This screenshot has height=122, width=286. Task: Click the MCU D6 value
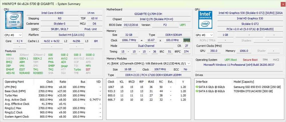point(94,24)
